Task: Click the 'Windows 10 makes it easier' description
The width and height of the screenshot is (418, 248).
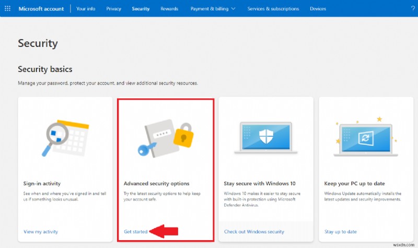Action: 262,199
